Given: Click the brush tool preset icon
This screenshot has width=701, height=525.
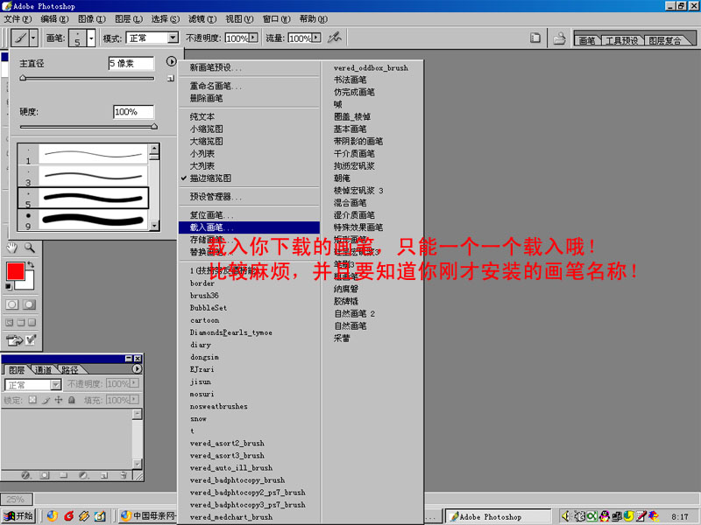Looking at the screenshot, I should pyautogui.click(x=19, y=38).
